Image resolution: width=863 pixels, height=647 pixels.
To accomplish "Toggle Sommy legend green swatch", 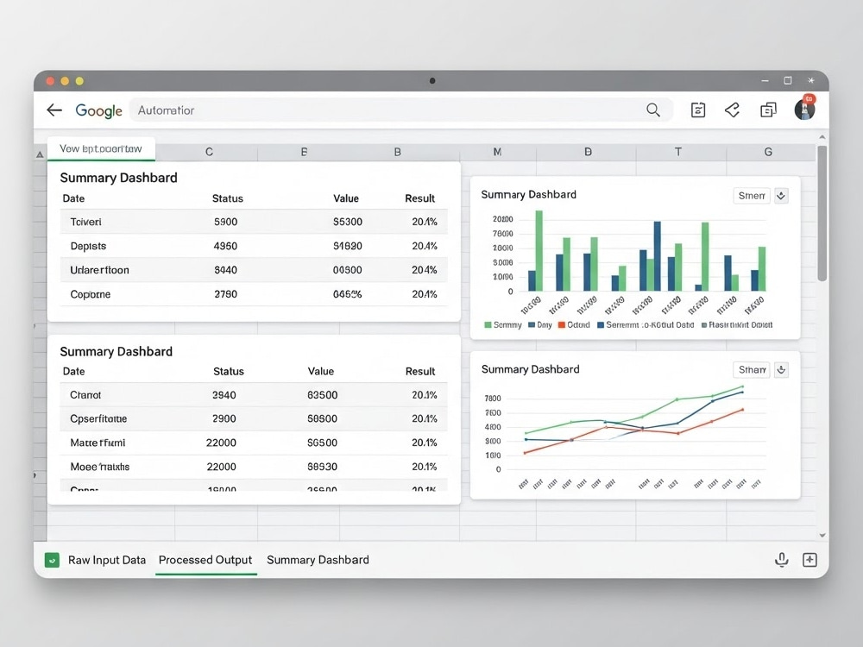I will (488, 325).
